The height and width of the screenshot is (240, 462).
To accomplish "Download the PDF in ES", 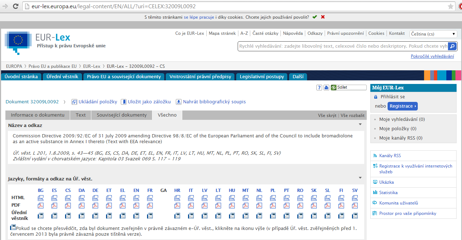I will (54, 206).
